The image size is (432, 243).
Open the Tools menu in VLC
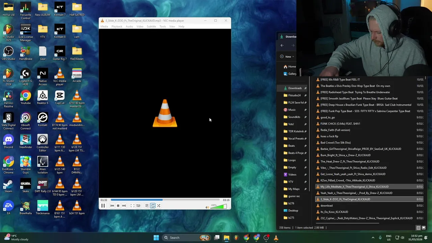[163, 26]
